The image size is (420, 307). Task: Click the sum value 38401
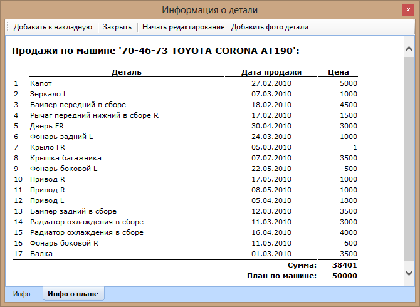[x=345, y=265]
